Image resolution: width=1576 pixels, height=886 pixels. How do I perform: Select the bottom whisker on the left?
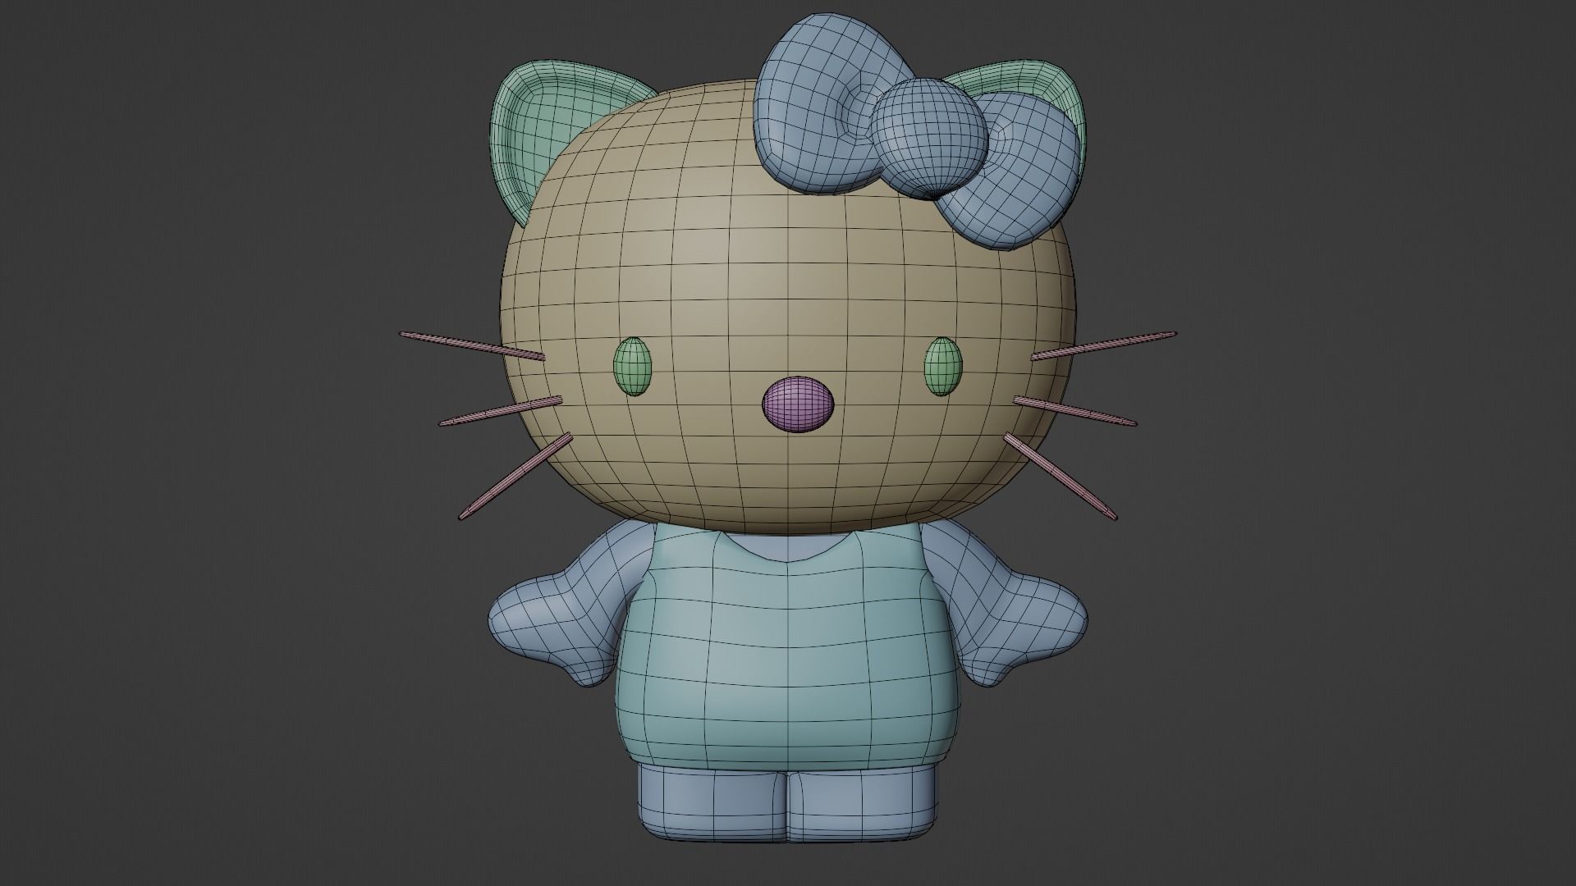point(515,477)
